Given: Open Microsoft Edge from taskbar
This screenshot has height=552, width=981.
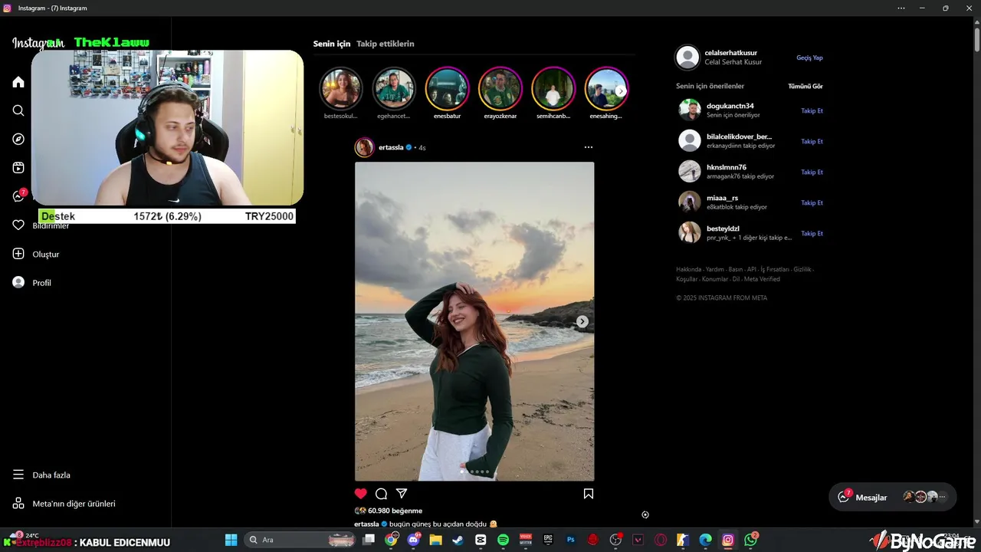Looking at the screenshot, I should [705, 540].
